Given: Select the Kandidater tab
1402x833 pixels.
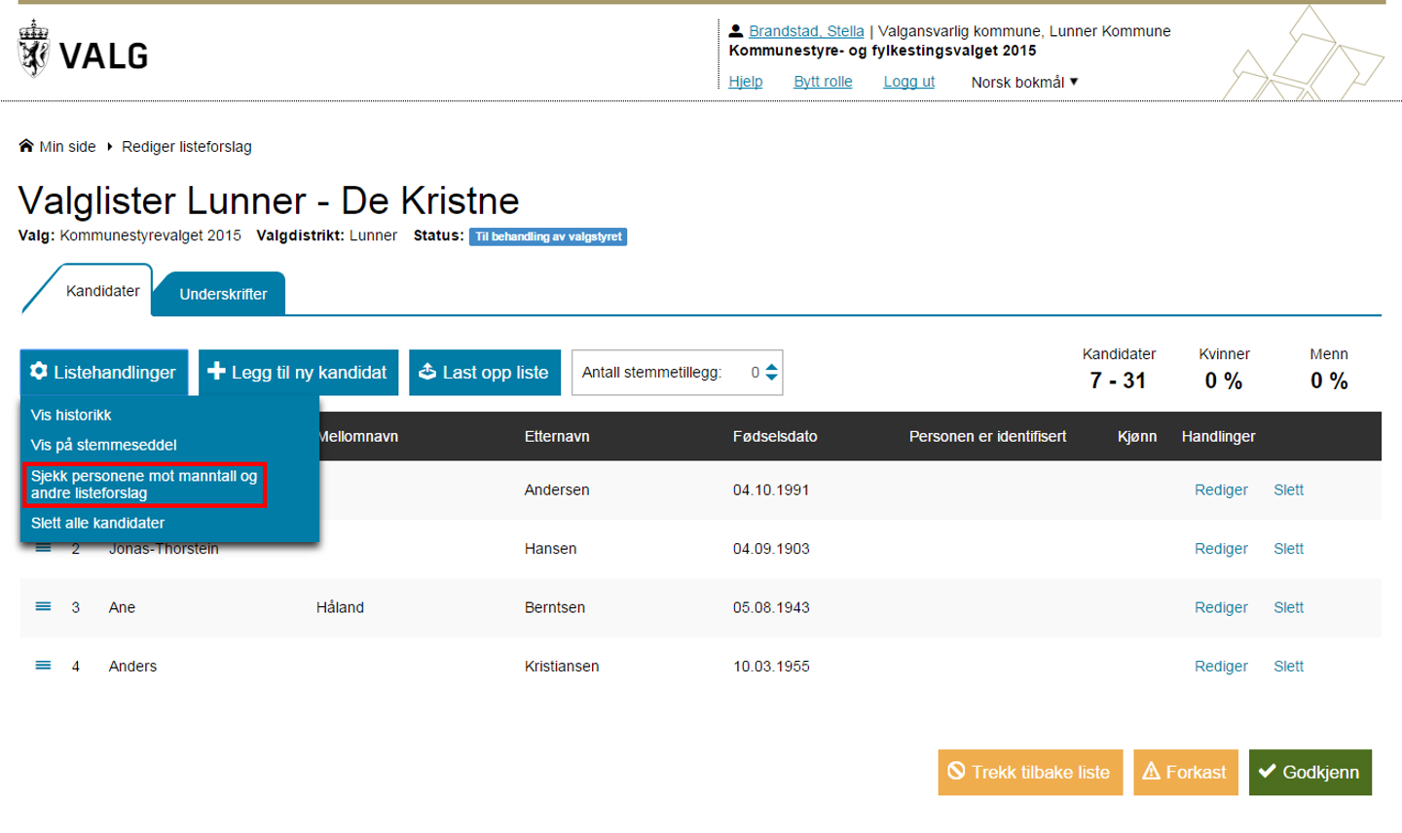Looking at the screenshot, I should tap(102, 291).
